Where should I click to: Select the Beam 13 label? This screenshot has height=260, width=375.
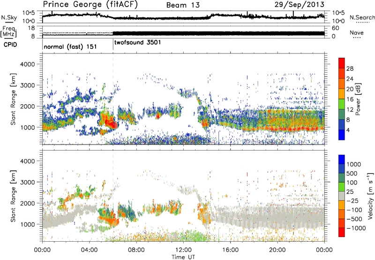pyautogui.click(x=183, y=5)
